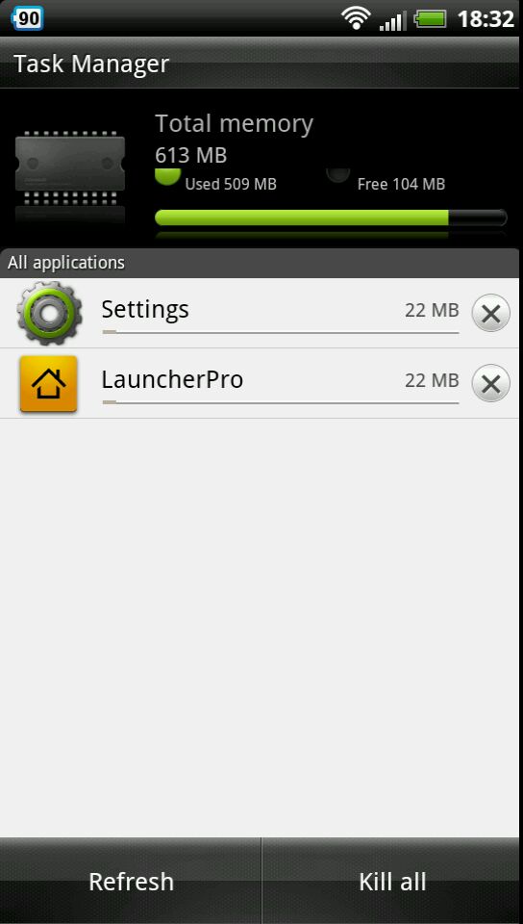Click the Refresh button

[131, 881]
